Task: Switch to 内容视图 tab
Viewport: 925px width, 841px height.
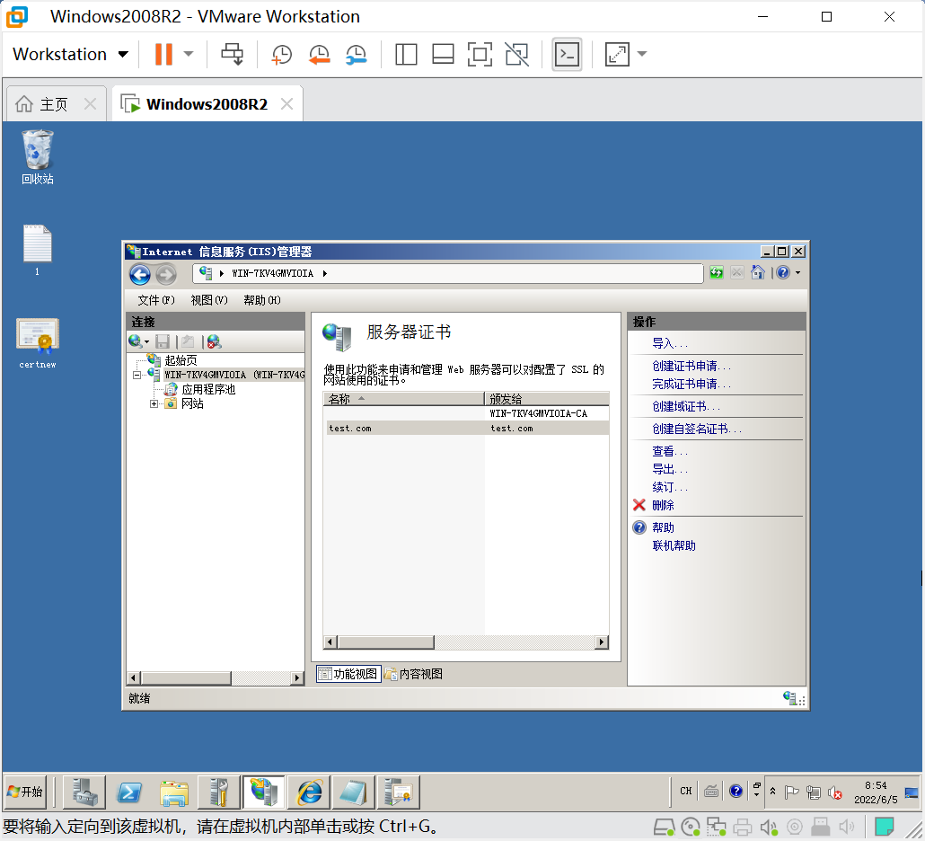Action: point(413,674)
